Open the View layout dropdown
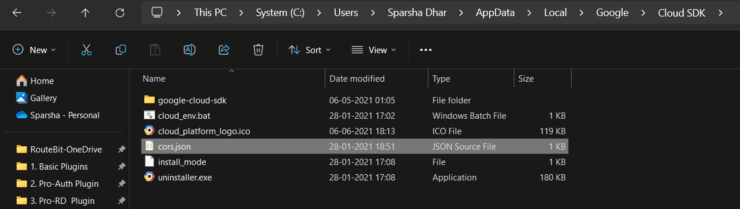The width and height of the screenshot is (740, 209). pos(373,50)
